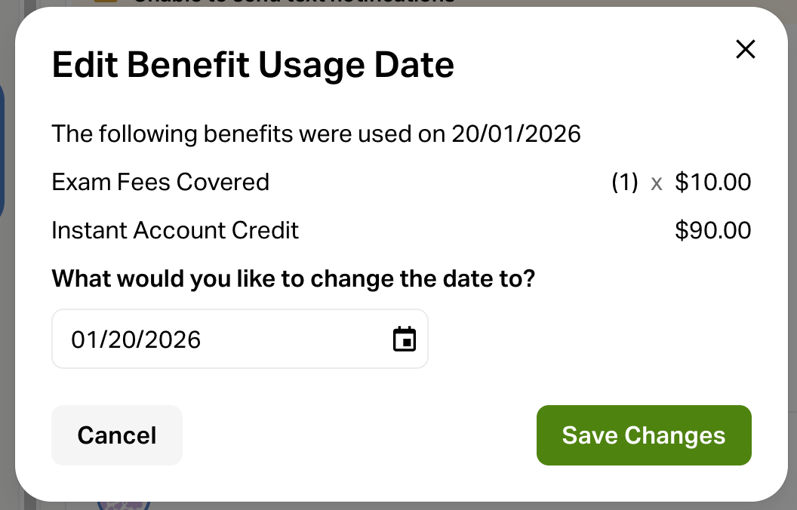
Task: Close the Edit Benefit Usage Date dialog
Action: 745,50
